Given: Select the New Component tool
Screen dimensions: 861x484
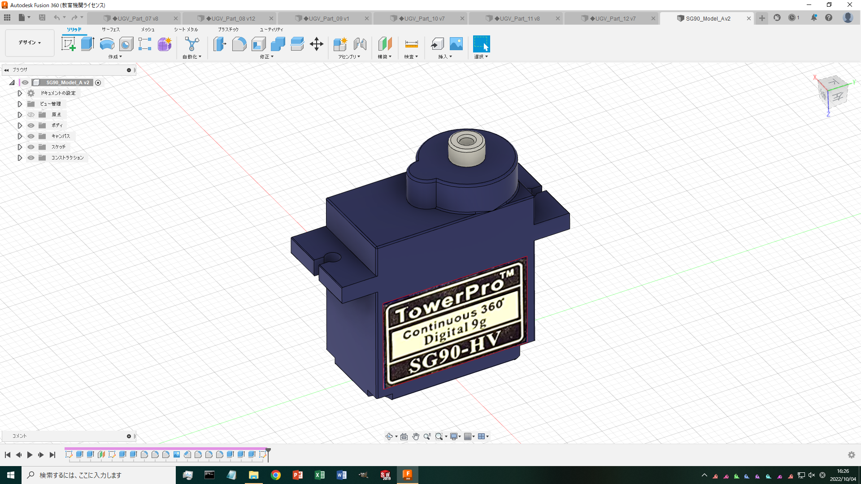Looking at the screenshot, I should [340, 44].
